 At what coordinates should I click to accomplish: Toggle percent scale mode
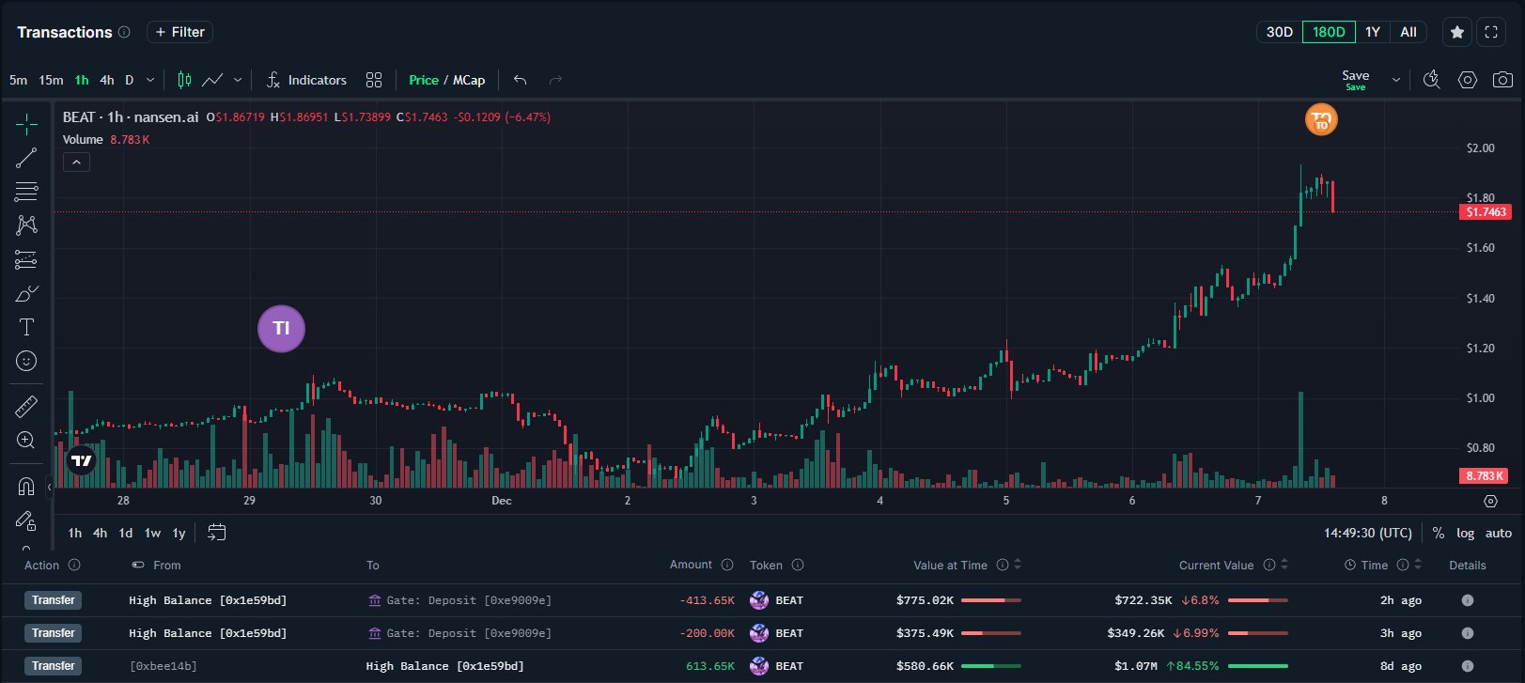click(x=1438, y=533)
